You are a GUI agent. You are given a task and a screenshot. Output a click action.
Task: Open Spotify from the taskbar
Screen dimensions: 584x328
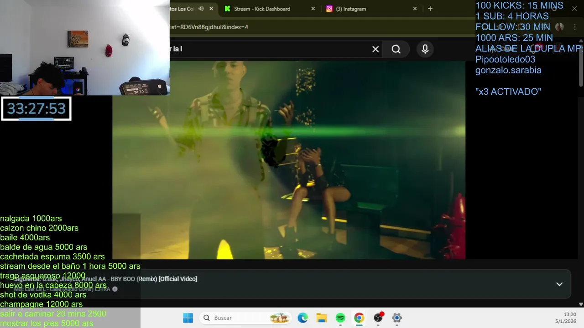coord(340,318)
